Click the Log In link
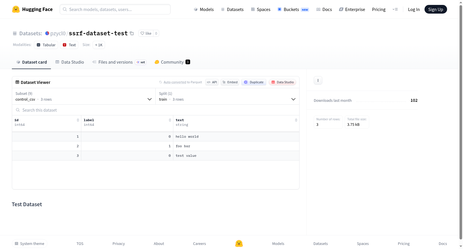Screen dimensions: 463x249 pos(414,9)
